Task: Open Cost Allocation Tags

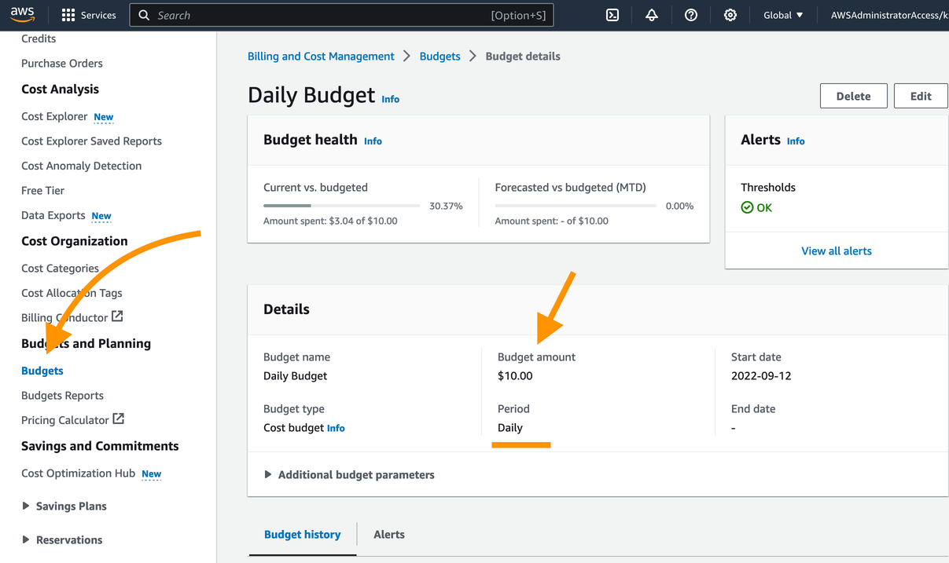Action: click(x=72, y=293)
